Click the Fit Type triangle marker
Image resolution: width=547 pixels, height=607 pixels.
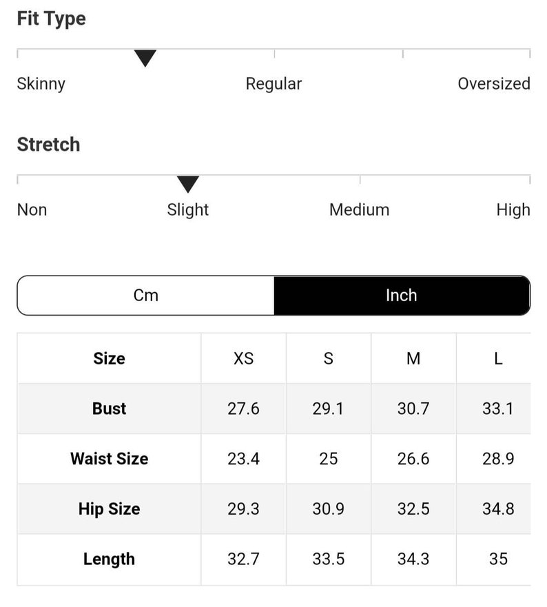click(x=145, y=58)
